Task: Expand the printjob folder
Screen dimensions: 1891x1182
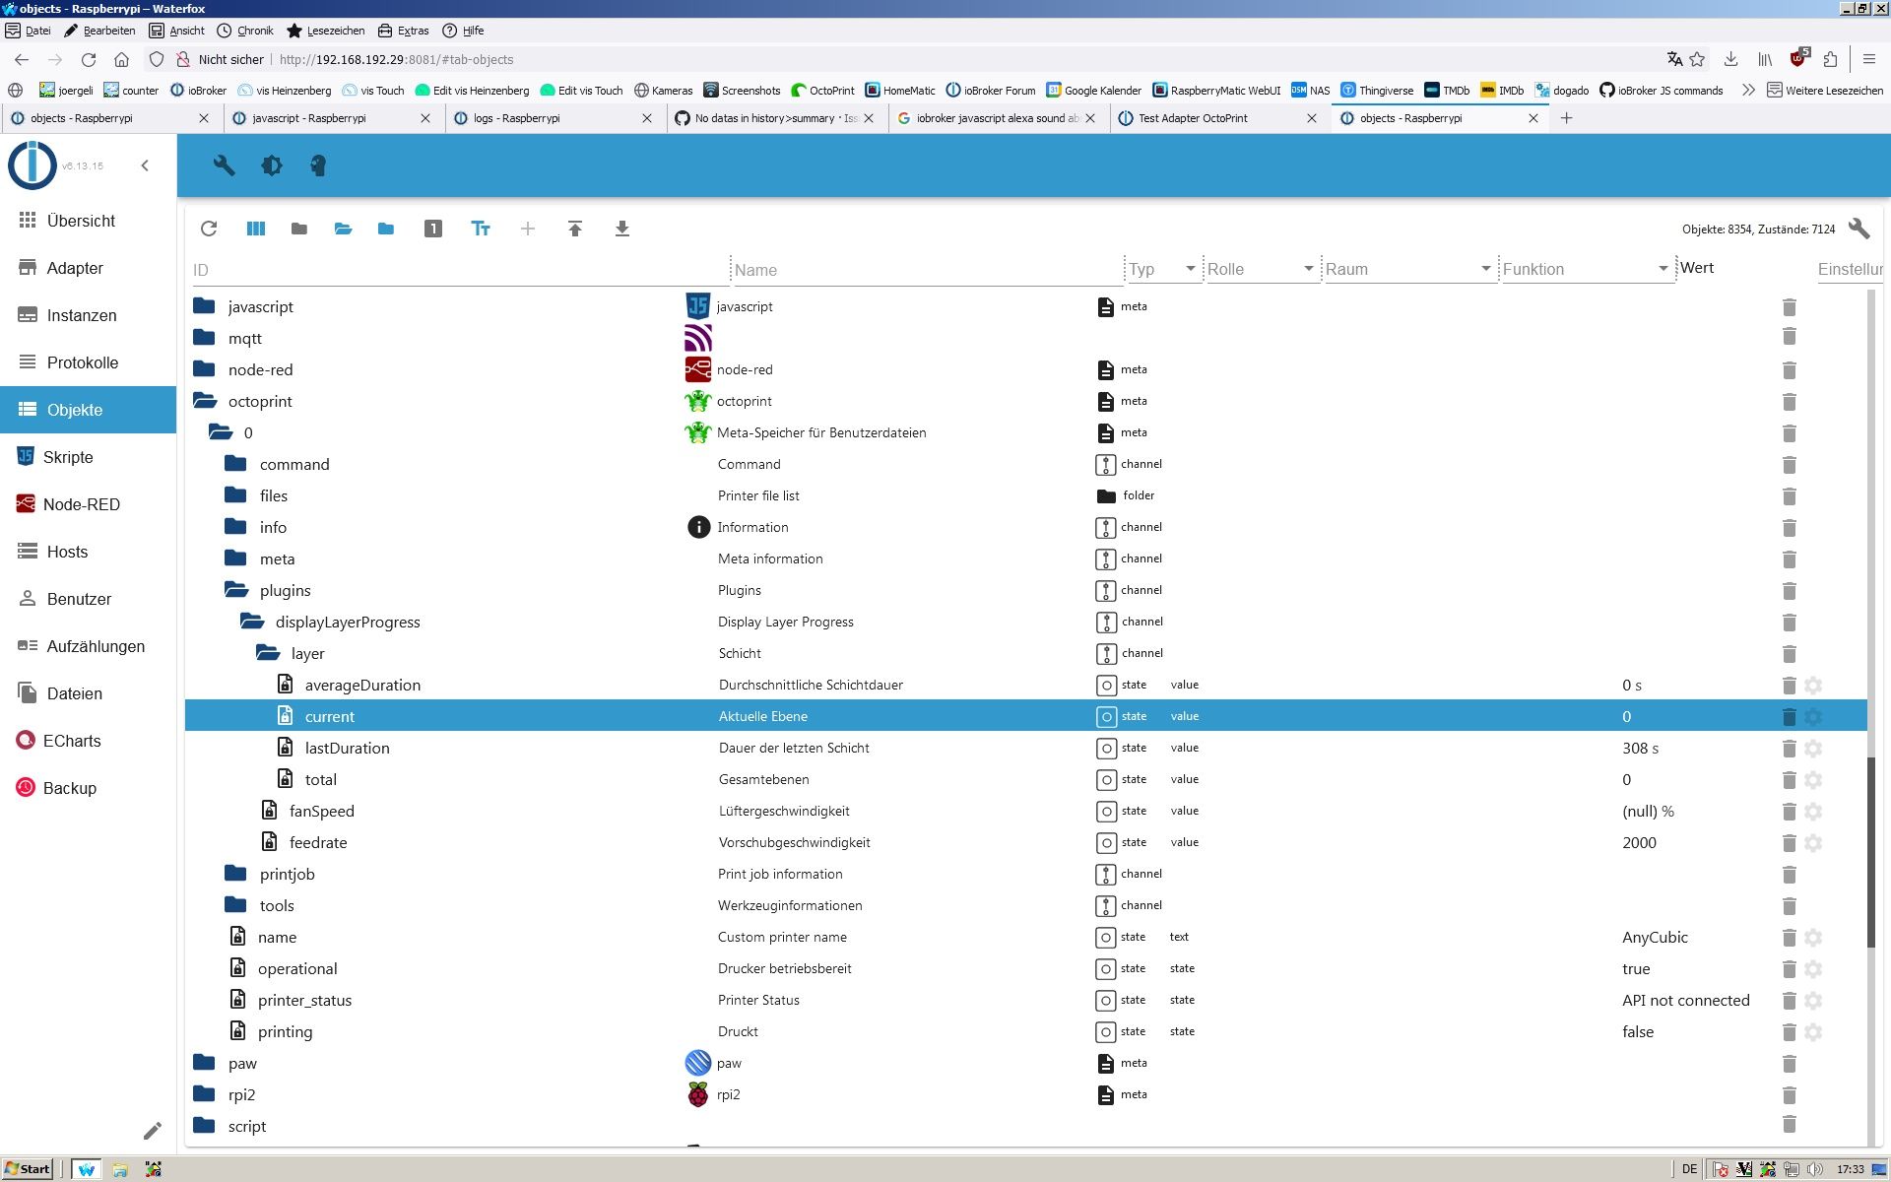Action: [x=235, y=874]
